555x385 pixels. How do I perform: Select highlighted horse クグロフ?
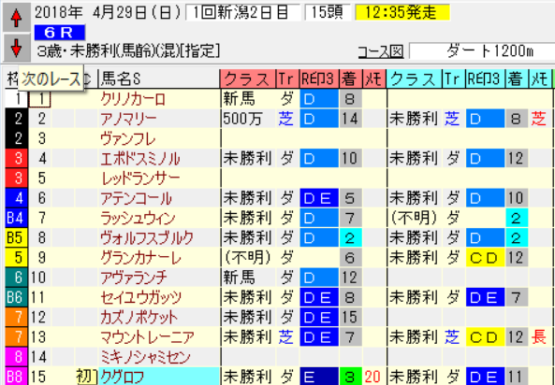[x=158, y=377]
